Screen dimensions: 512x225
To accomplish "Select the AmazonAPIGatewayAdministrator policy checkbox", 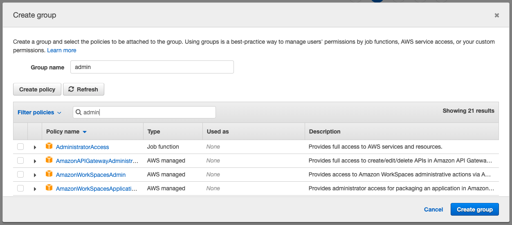I will click(x=20, y=160).
